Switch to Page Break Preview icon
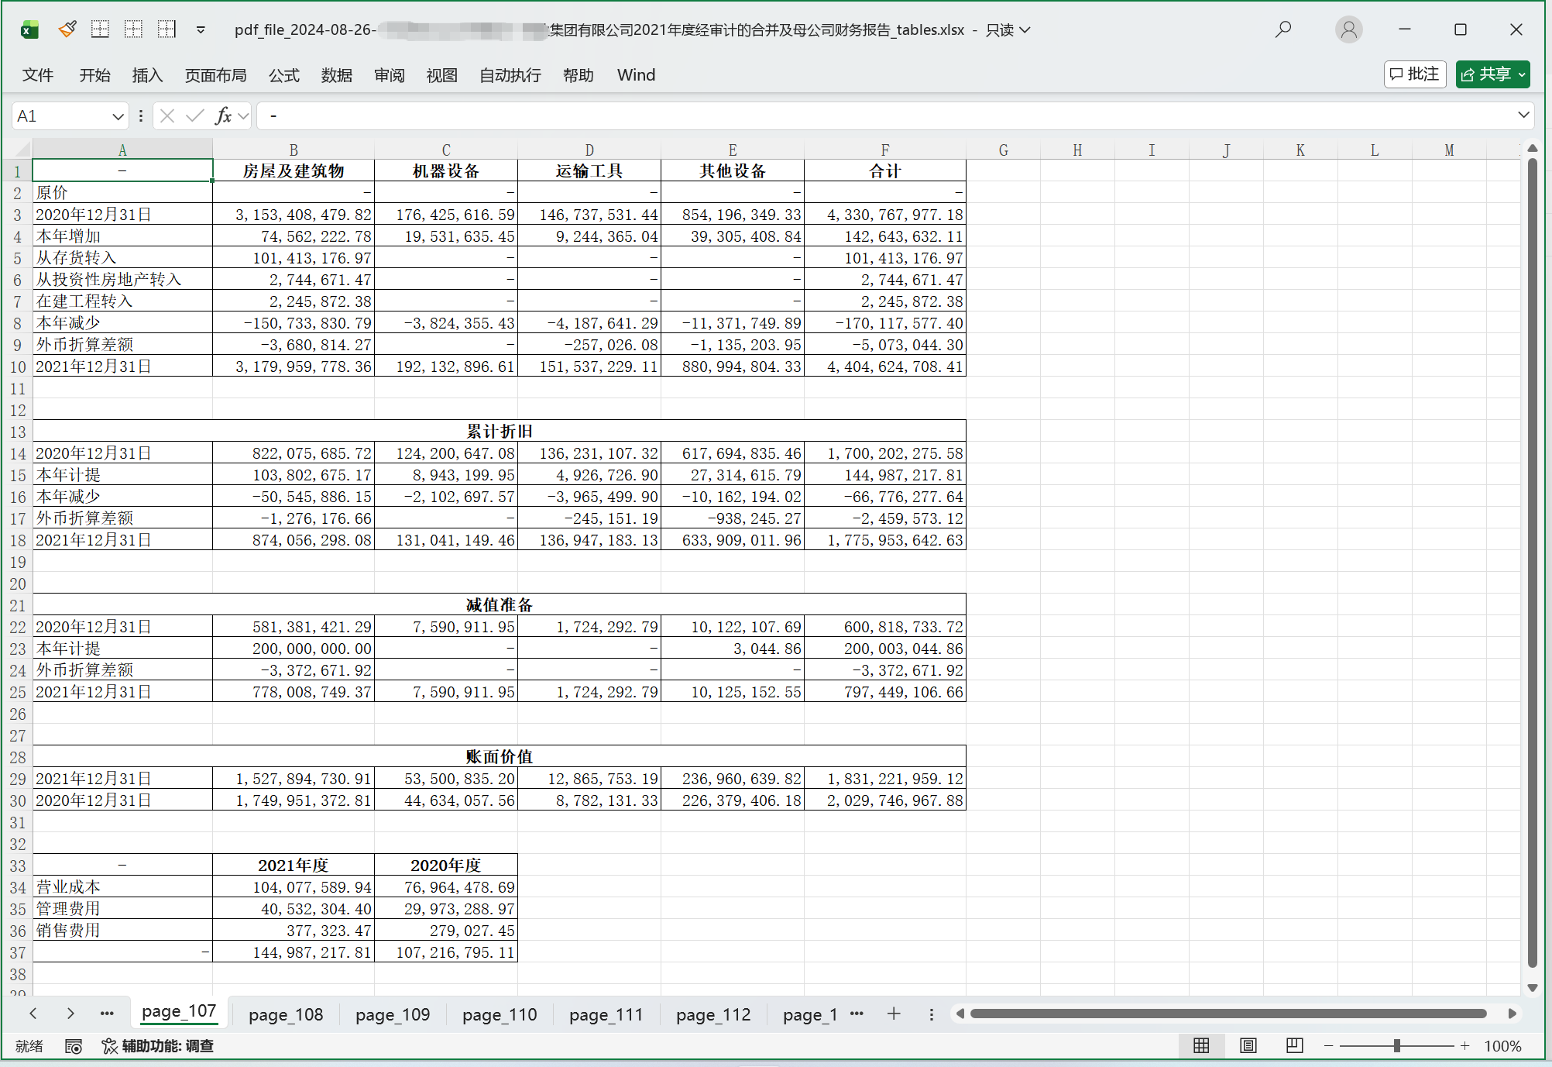 pyautogui.click(x=1294, y=1045)
